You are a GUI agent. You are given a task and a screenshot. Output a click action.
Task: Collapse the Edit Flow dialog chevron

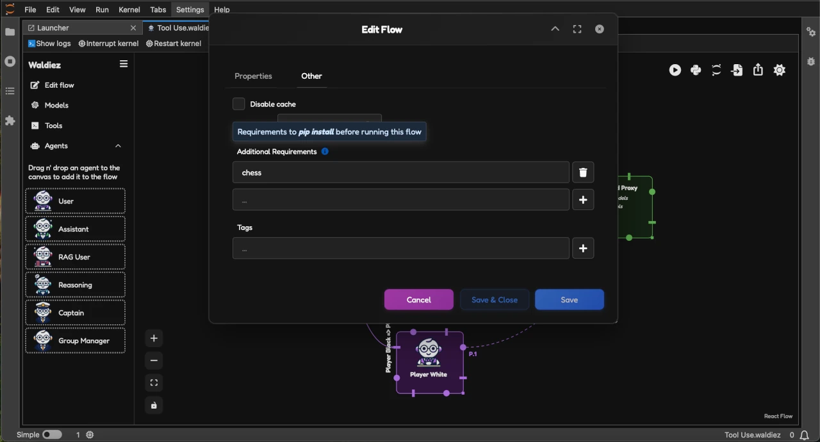[555, 29]
